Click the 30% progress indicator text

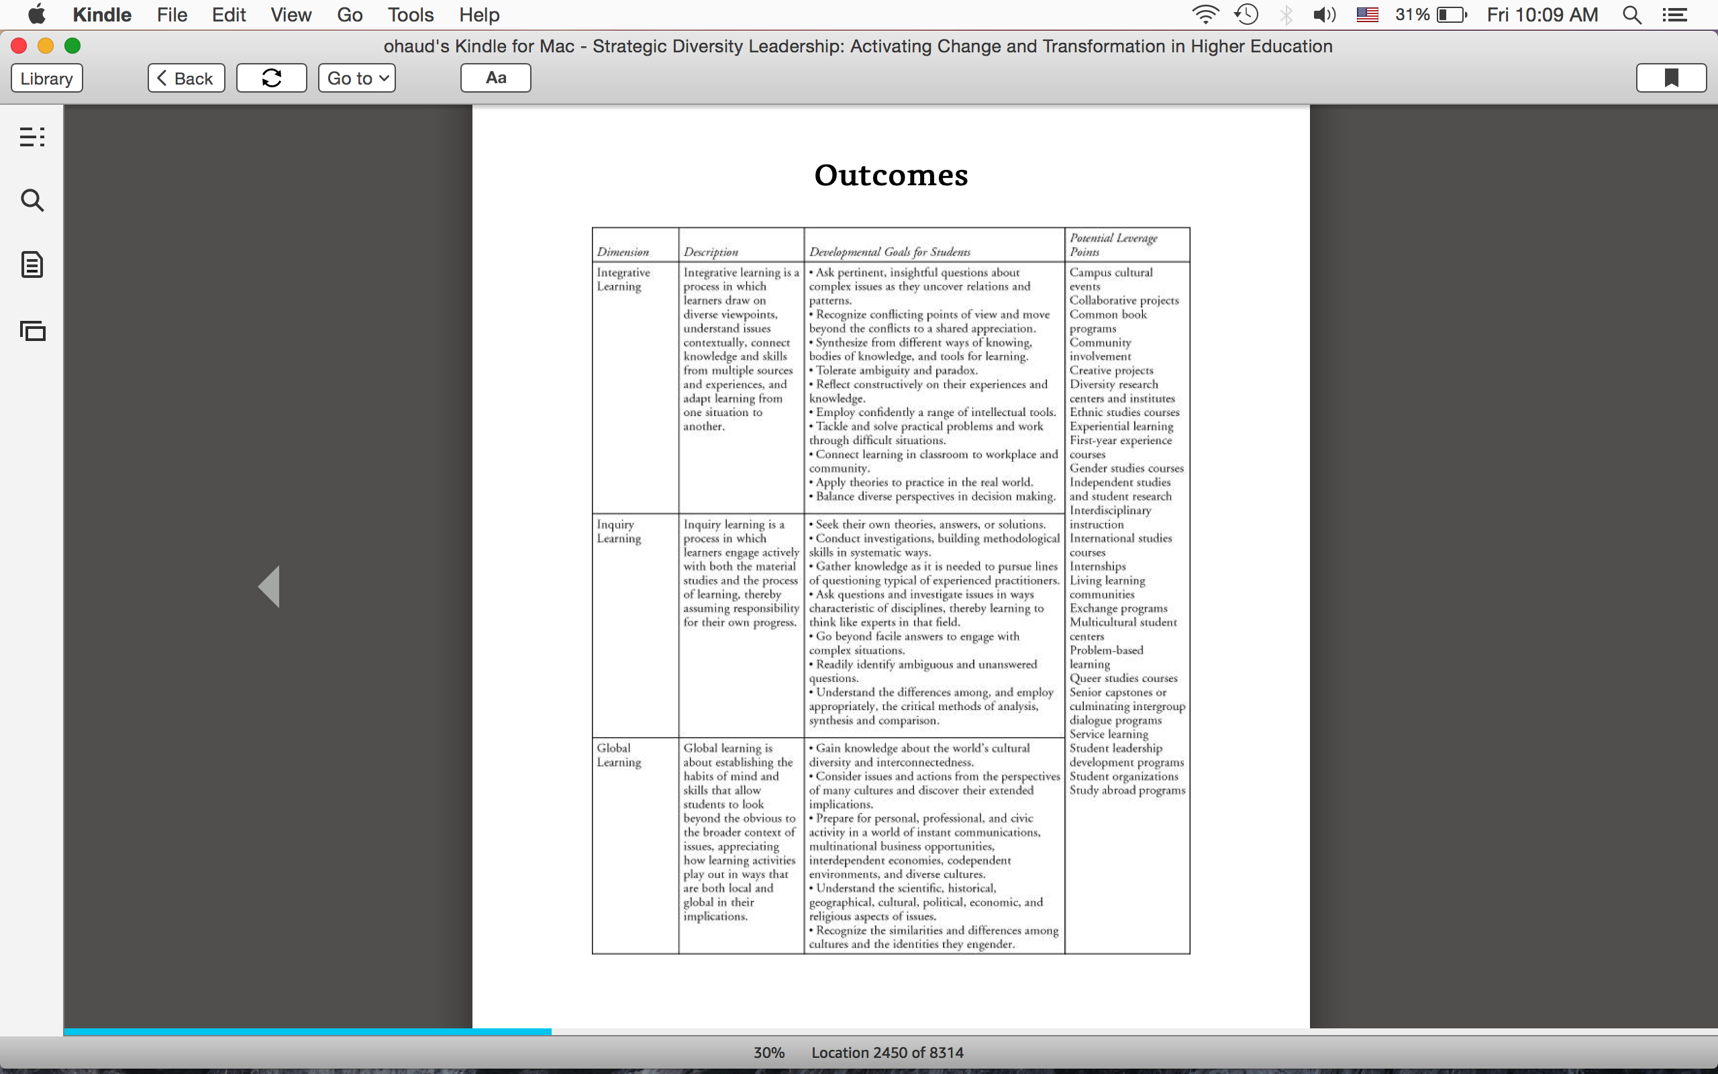pos(769,1053)
